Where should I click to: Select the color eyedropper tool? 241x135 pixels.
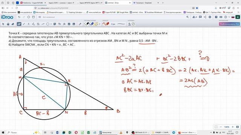pos(80,24)
